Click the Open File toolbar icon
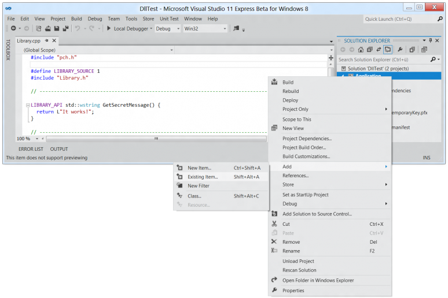Image resolution: width=448 pixels, height=298 pixels. pyautogui.click(x=47, y=28)
